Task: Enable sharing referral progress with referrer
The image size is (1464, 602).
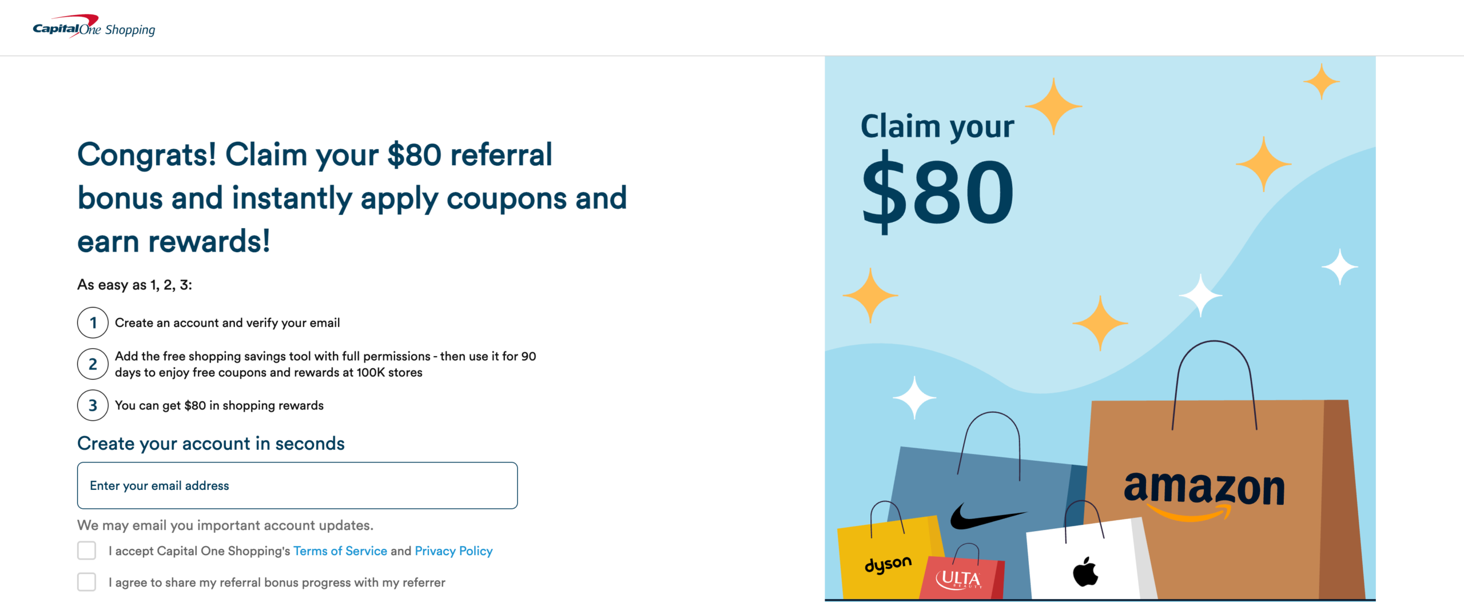Action: coord(86,582)
